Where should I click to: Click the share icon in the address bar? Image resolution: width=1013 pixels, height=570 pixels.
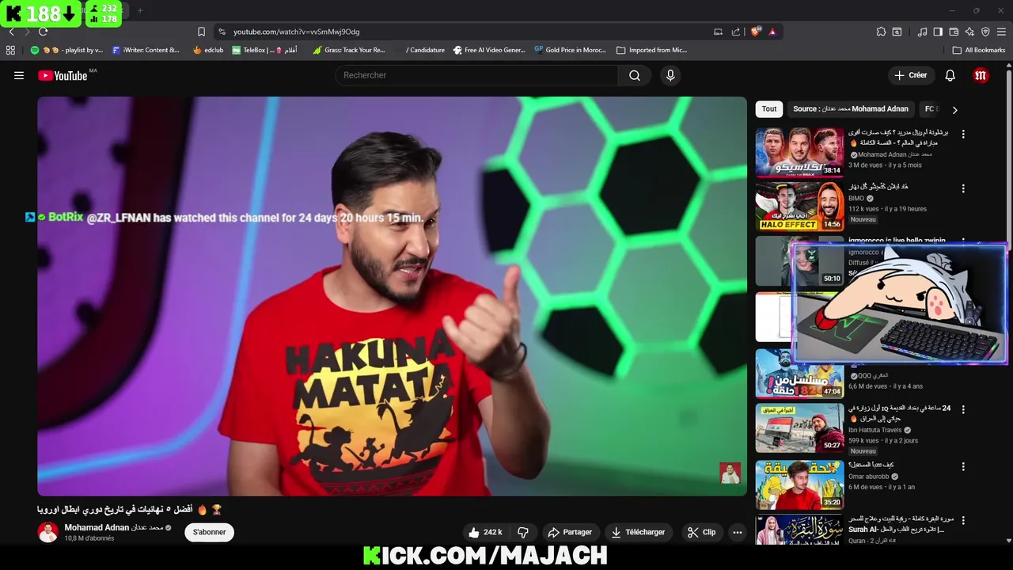click(736, 32)
